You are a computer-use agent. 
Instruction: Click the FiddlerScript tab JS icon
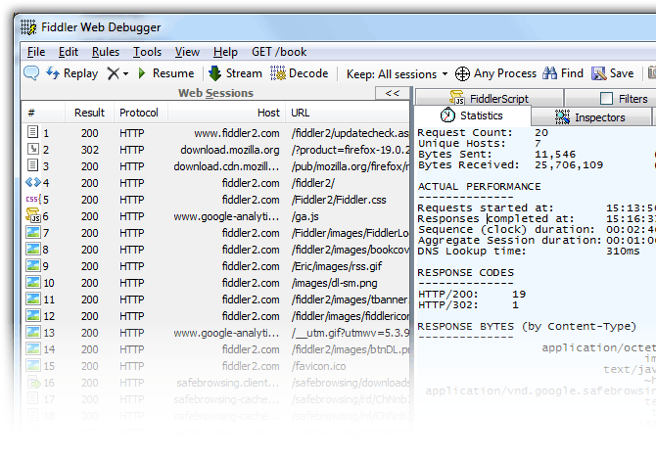(x=457, y=98)
